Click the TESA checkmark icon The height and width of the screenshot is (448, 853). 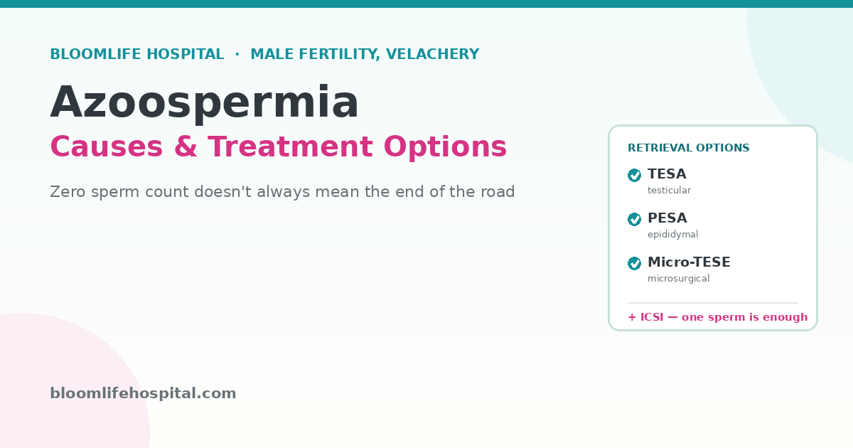click(x=635, y=176)
